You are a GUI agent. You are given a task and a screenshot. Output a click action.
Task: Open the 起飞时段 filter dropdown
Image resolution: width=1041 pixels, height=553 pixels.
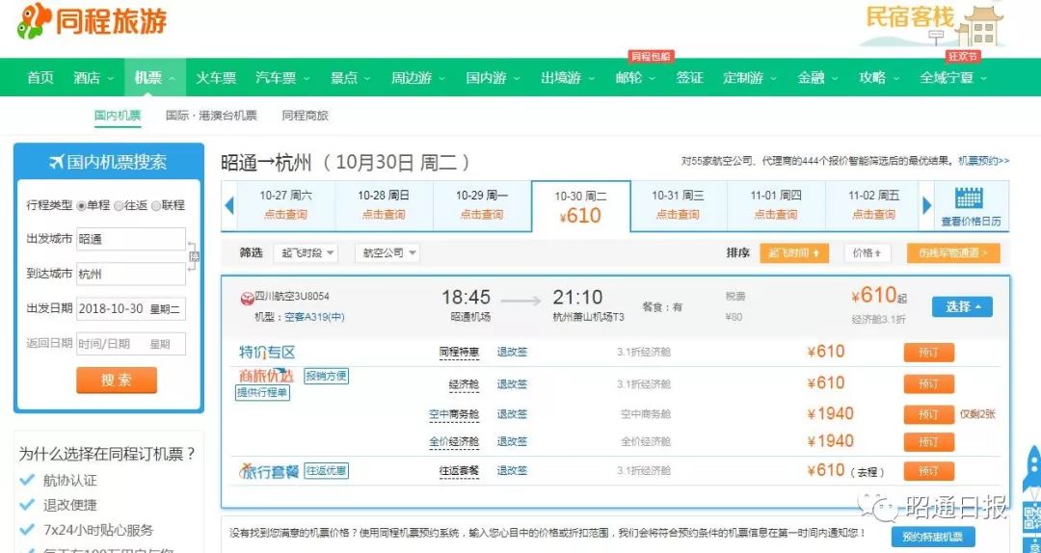305,253
